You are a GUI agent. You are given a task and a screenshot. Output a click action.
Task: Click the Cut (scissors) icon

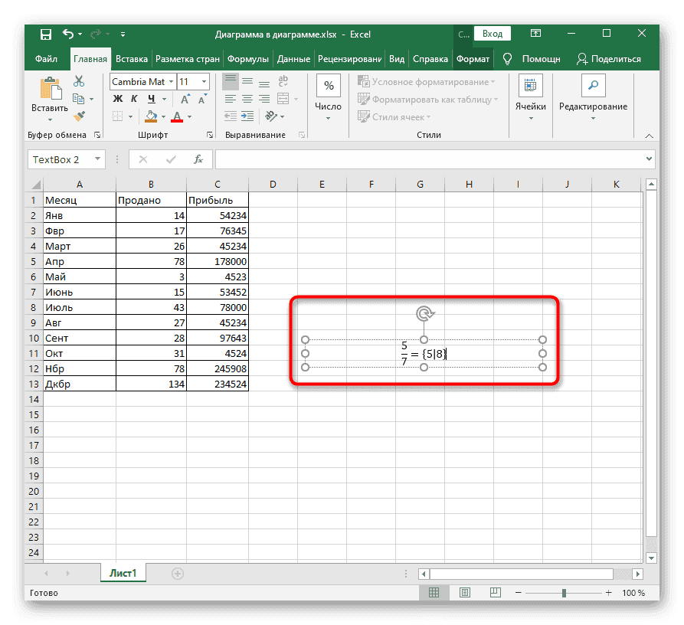(x=78, y=81)
